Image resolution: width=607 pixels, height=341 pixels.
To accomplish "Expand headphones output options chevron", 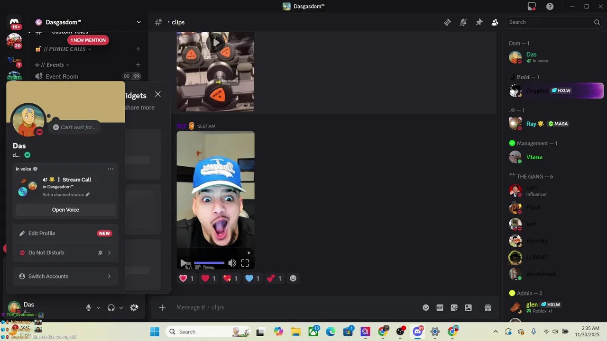I will pos(121,307).
